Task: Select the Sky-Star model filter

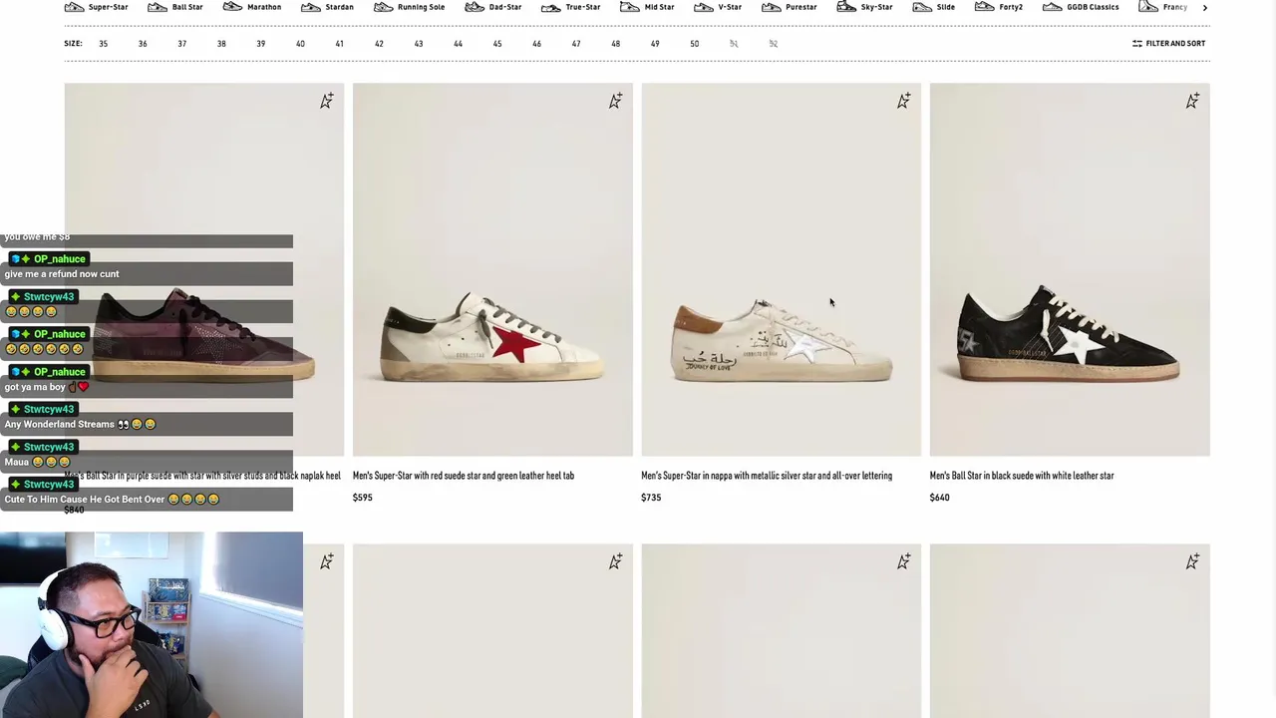Action: [x=865, y=7]
